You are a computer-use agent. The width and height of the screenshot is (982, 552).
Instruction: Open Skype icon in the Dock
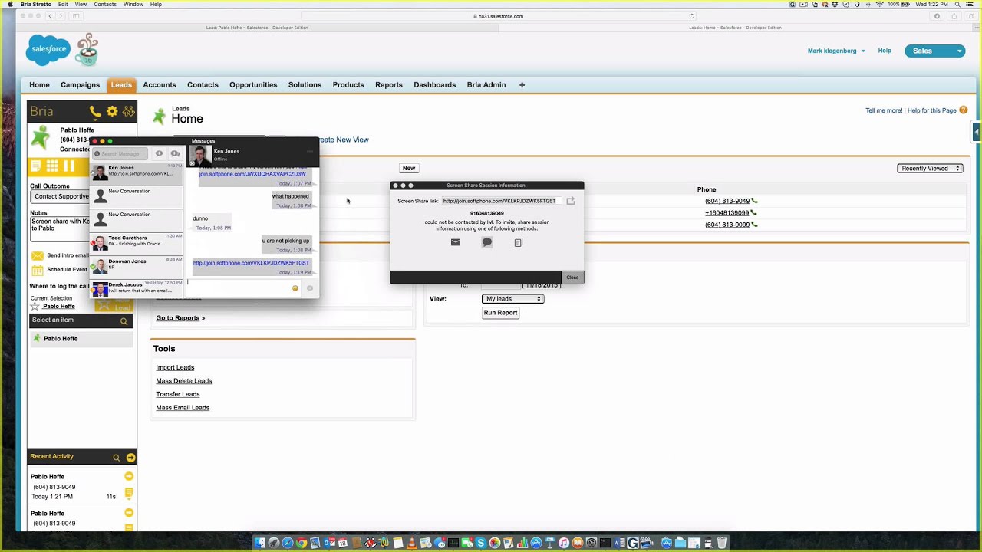pyautogui.click(x=480, y=543)
